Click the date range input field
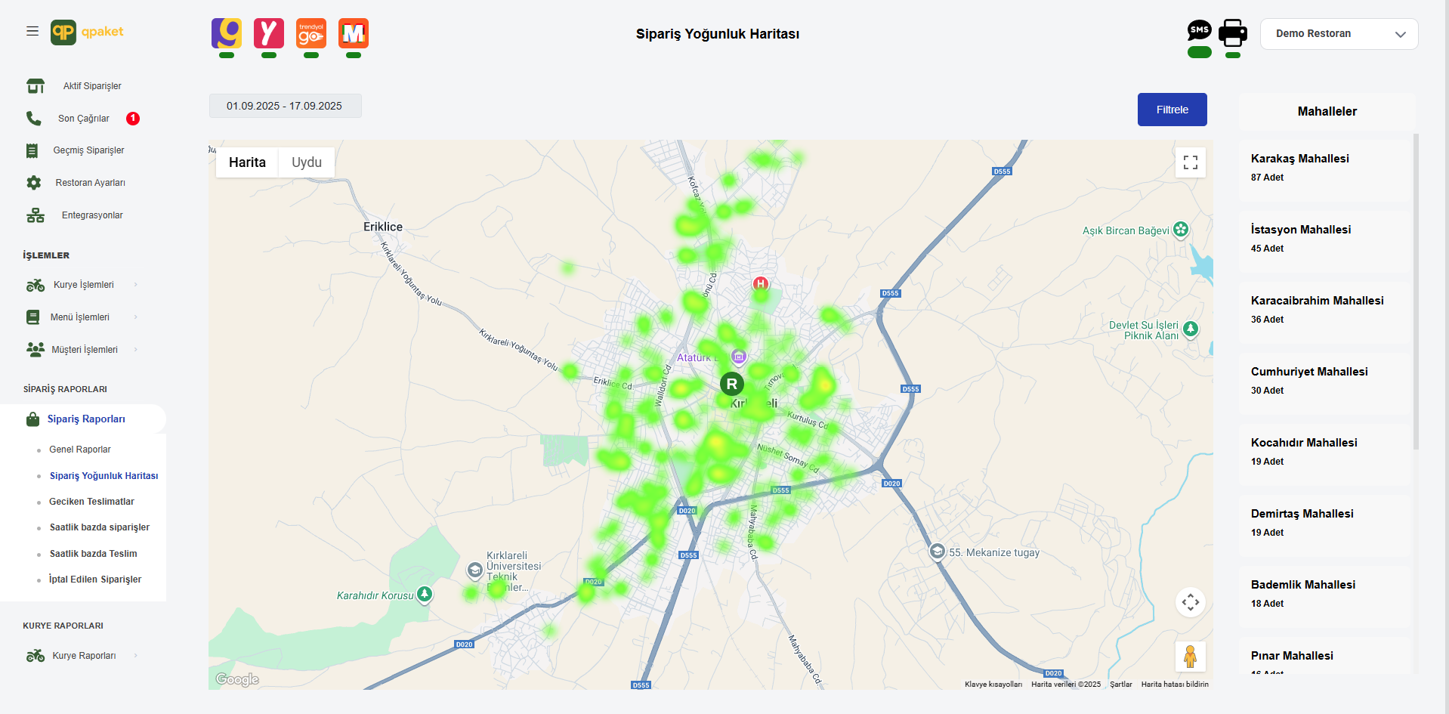The width and height of the screenshot is (1449, 714). tap(285, 106)
